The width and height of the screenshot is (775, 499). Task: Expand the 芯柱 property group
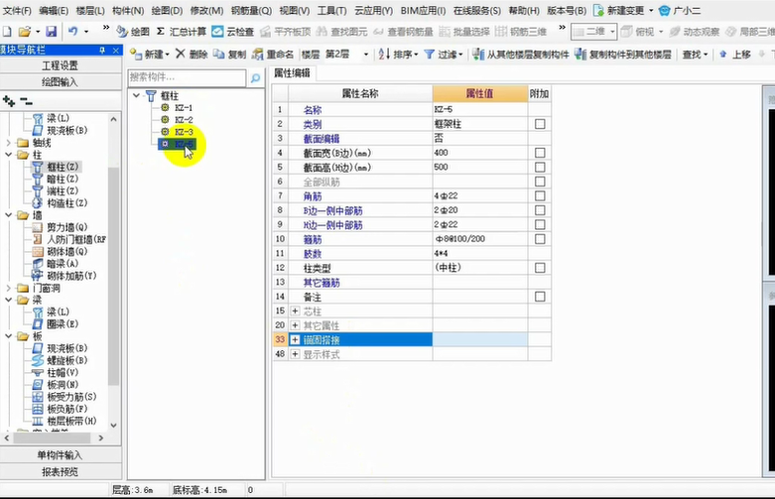click(295, 312)
